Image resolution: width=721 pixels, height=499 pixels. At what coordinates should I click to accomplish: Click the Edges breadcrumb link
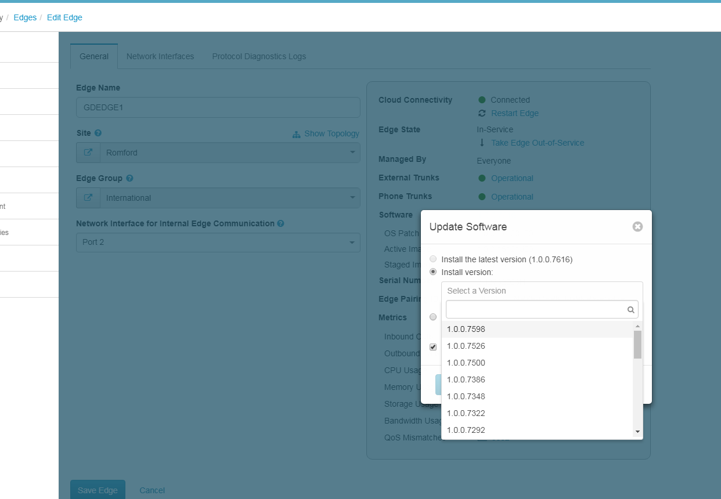(25, 17)
